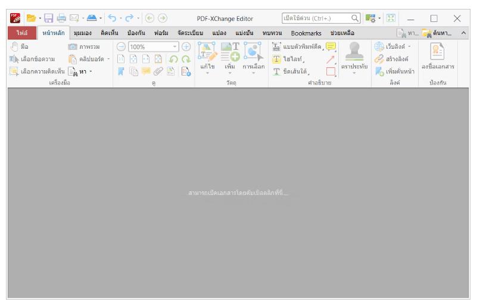Click the next view right-arrow circle
Screen dimensions: 480x305
(163, 18)
